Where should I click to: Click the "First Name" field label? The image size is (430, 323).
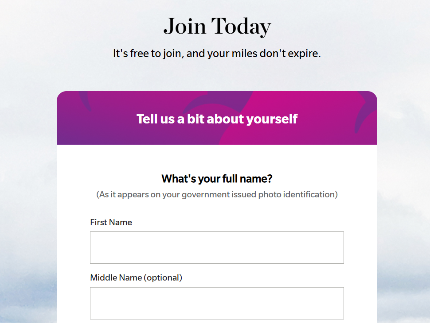(x=111, y=222)
